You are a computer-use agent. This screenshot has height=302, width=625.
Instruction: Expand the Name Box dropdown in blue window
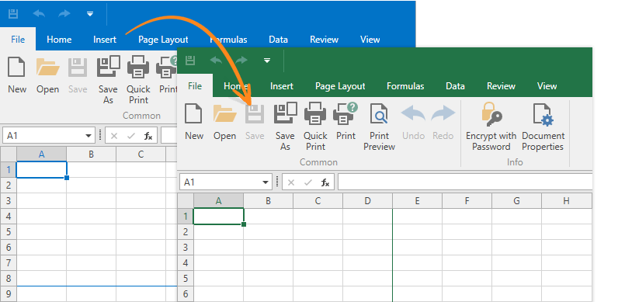tap(89, 136)
